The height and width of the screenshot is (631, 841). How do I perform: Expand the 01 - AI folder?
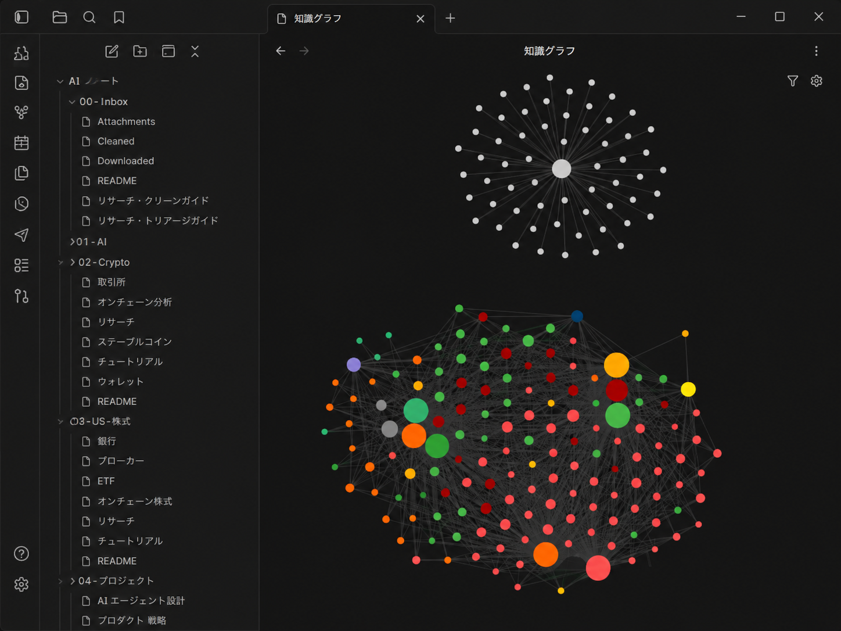[88, 242]
